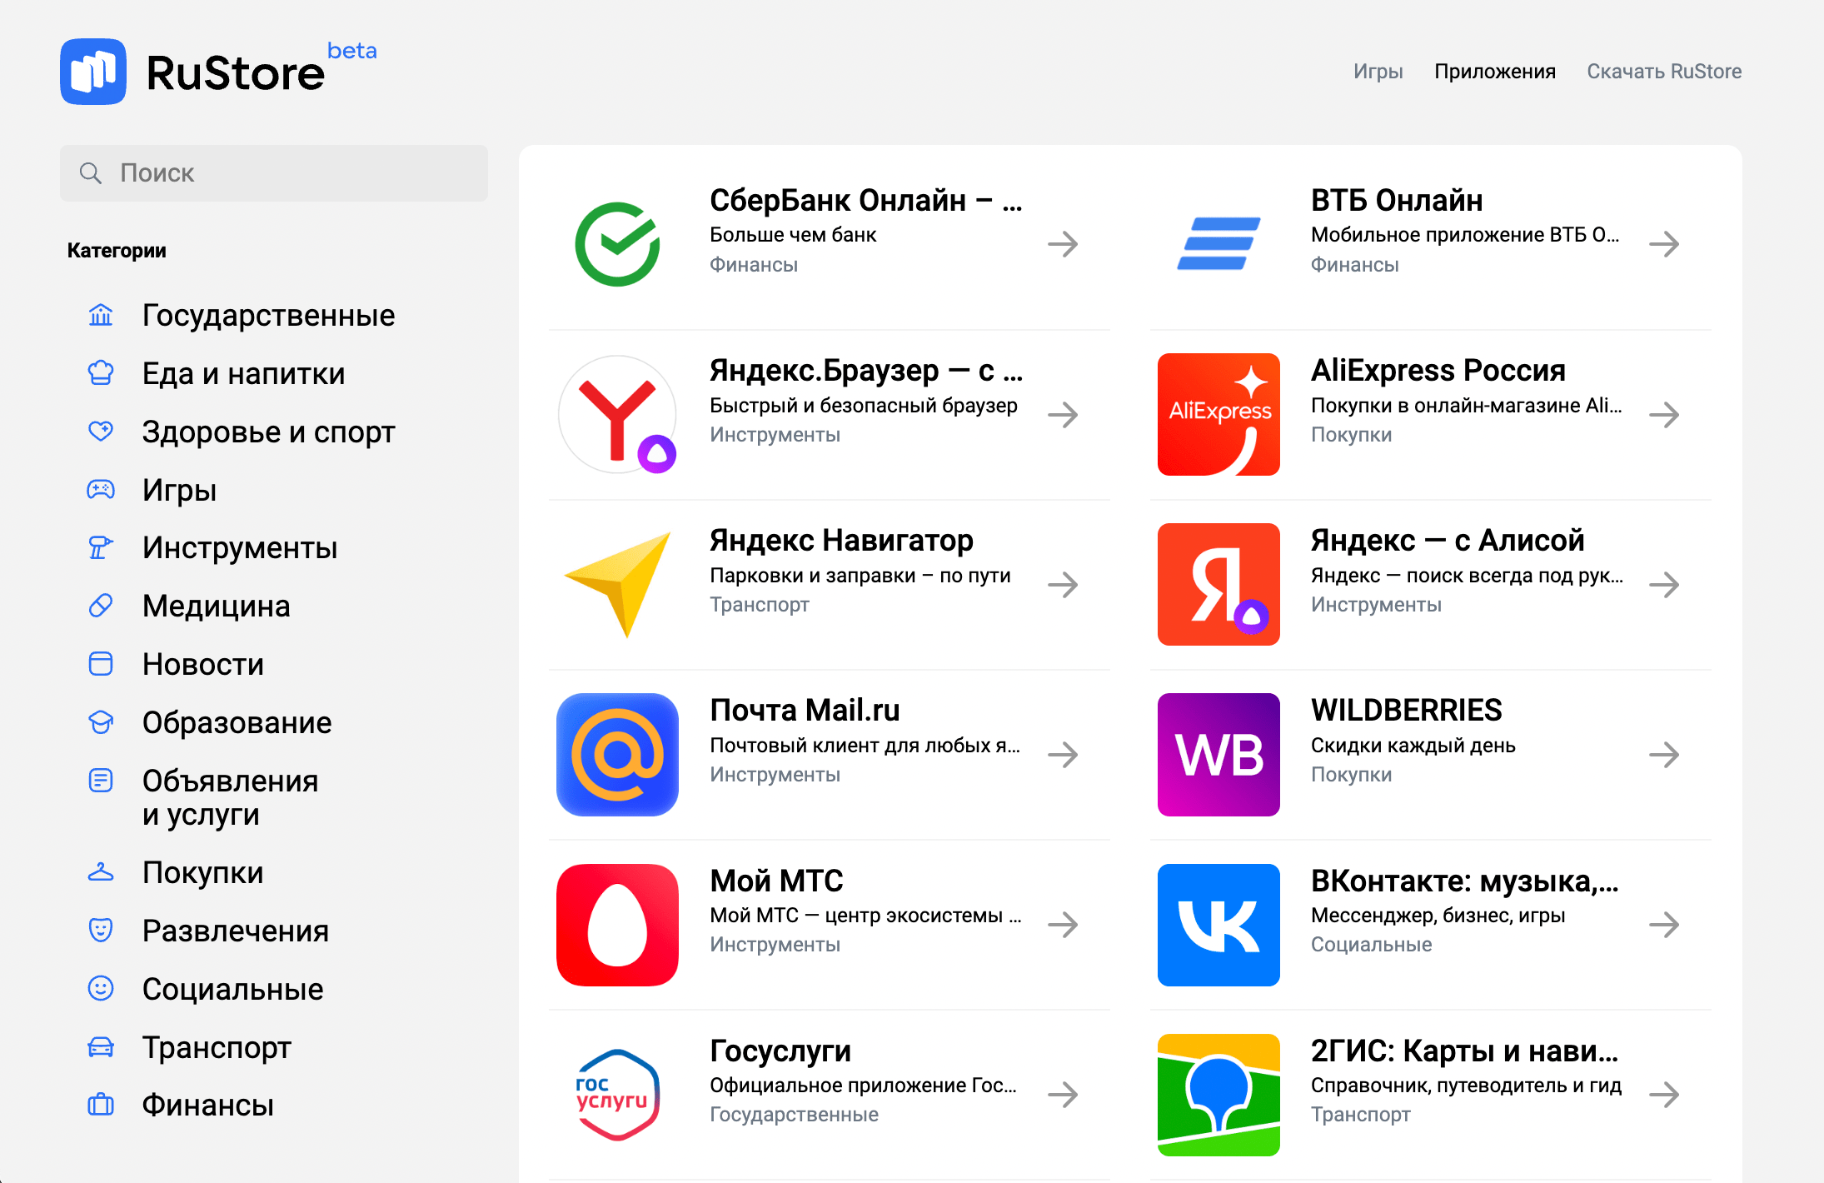The image size is (1824, 1183).
Task: Click 'Скидки каждый день' description text
Action: coord(1413,746)
